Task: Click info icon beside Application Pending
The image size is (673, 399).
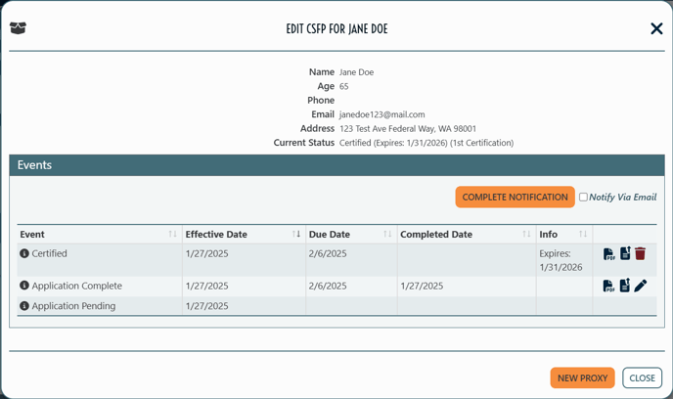Action: (24, 305)
